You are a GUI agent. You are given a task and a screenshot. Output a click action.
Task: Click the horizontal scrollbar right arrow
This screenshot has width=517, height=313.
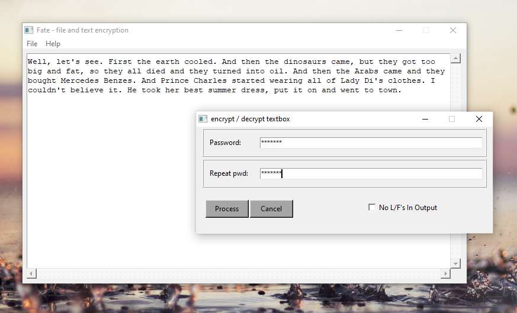coord(445,273)
